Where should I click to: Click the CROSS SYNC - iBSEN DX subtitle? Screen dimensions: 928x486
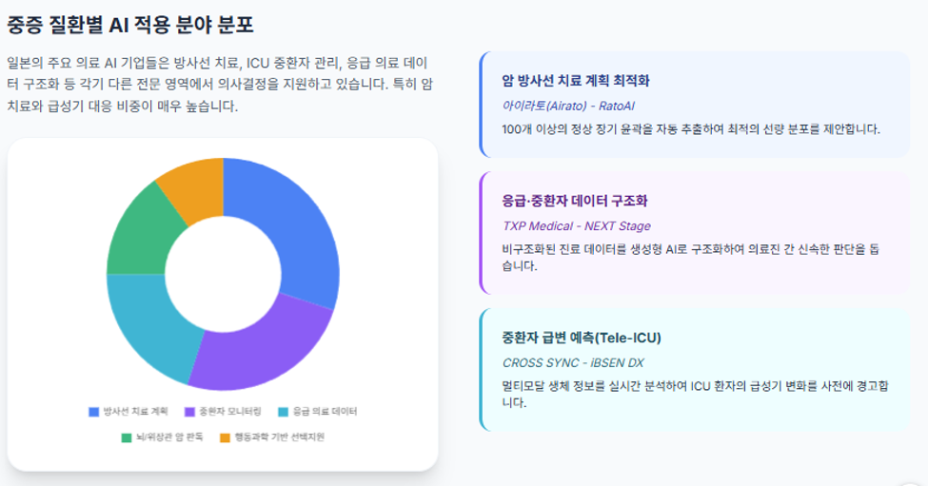coord(572,363)
